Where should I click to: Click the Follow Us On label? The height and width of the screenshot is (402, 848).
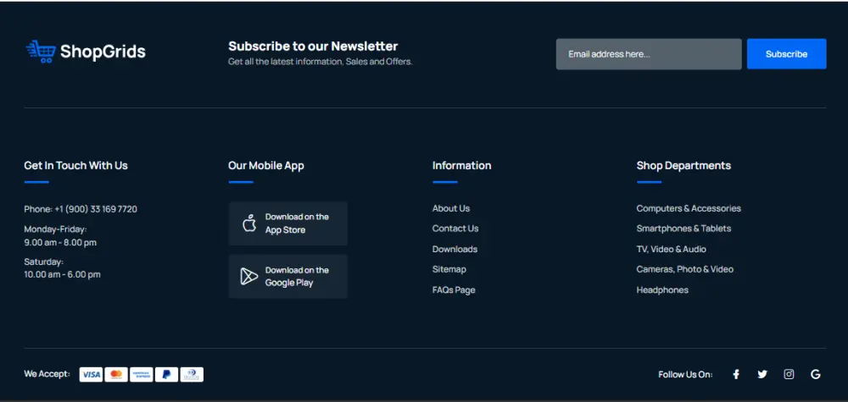tap(685, 374)
